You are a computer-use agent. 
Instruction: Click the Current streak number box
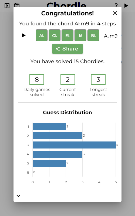point(68,79)
